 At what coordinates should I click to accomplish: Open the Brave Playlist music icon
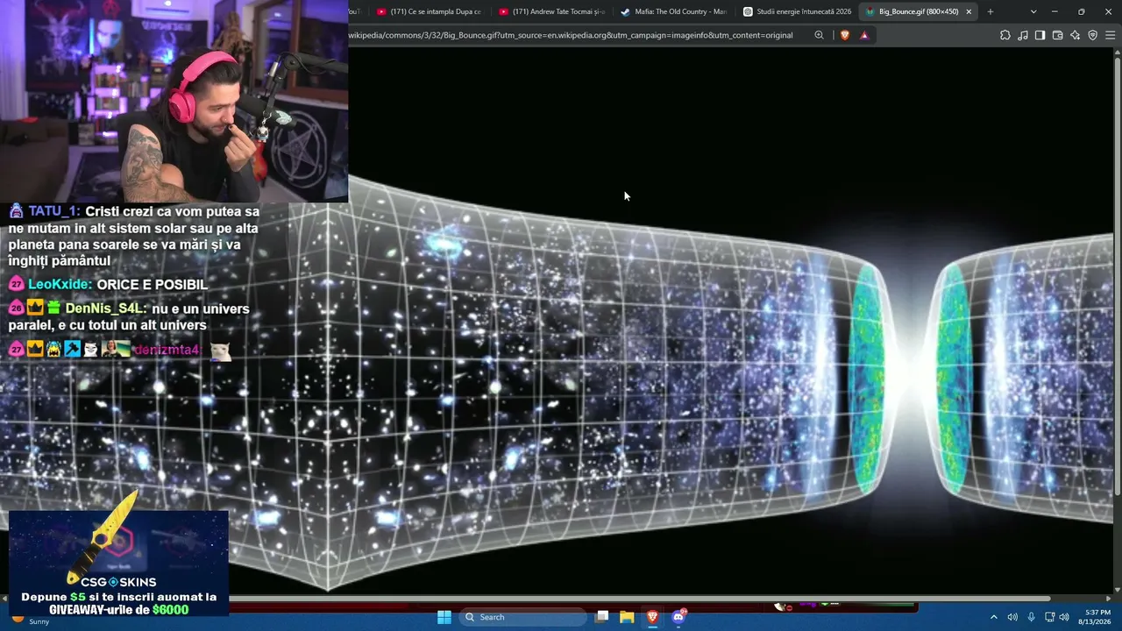1023,35
